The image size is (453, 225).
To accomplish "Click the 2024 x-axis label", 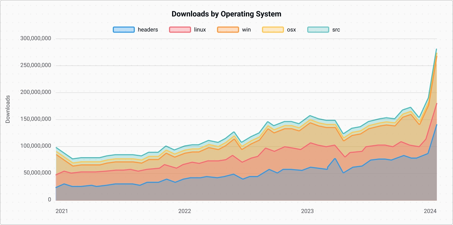I will [x=430, y=211].
